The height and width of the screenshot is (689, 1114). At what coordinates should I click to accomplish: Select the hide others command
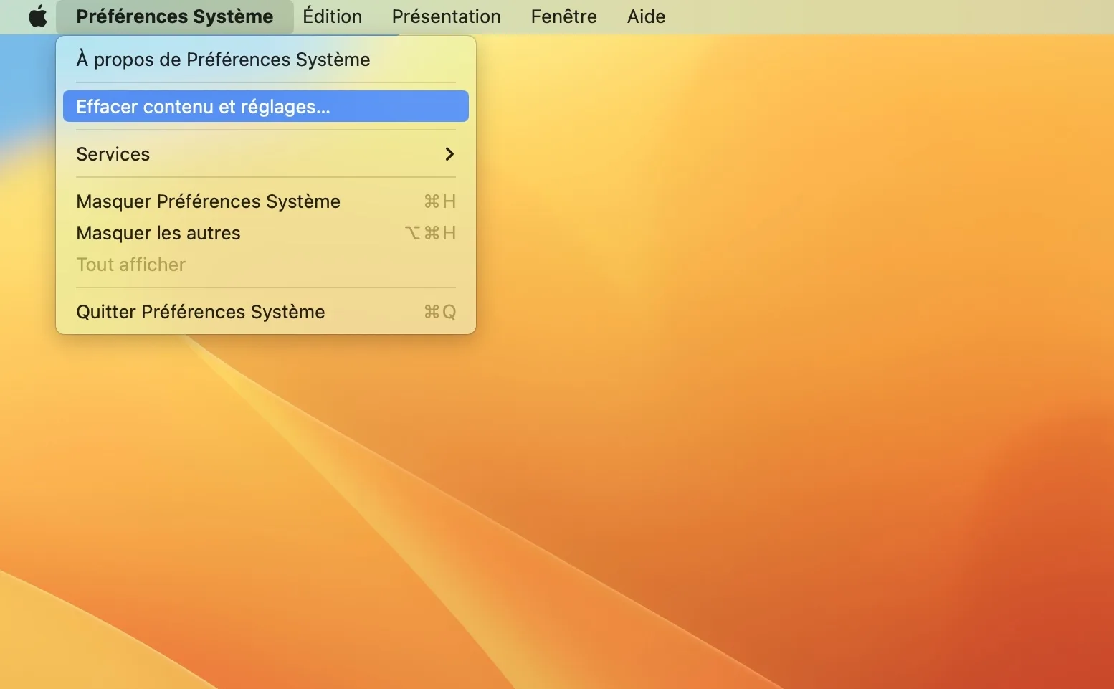coord(158,233)
